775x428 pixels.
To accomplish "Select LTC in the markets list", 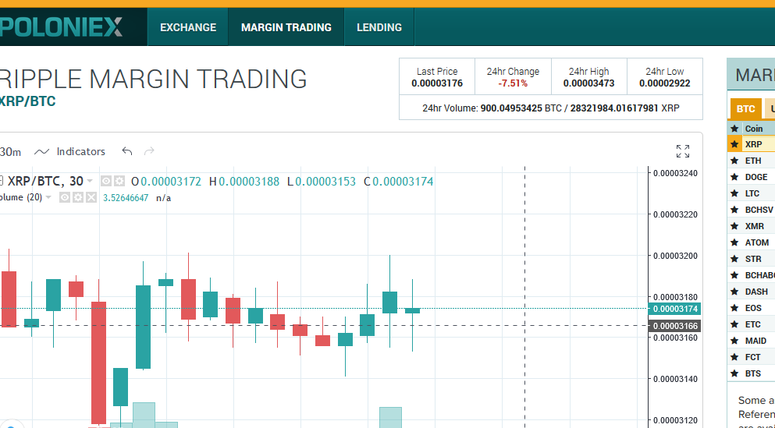I will tap(752, 193).
